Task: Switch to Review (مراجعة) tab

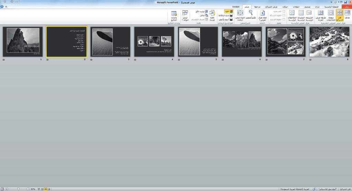Action: 257,7
